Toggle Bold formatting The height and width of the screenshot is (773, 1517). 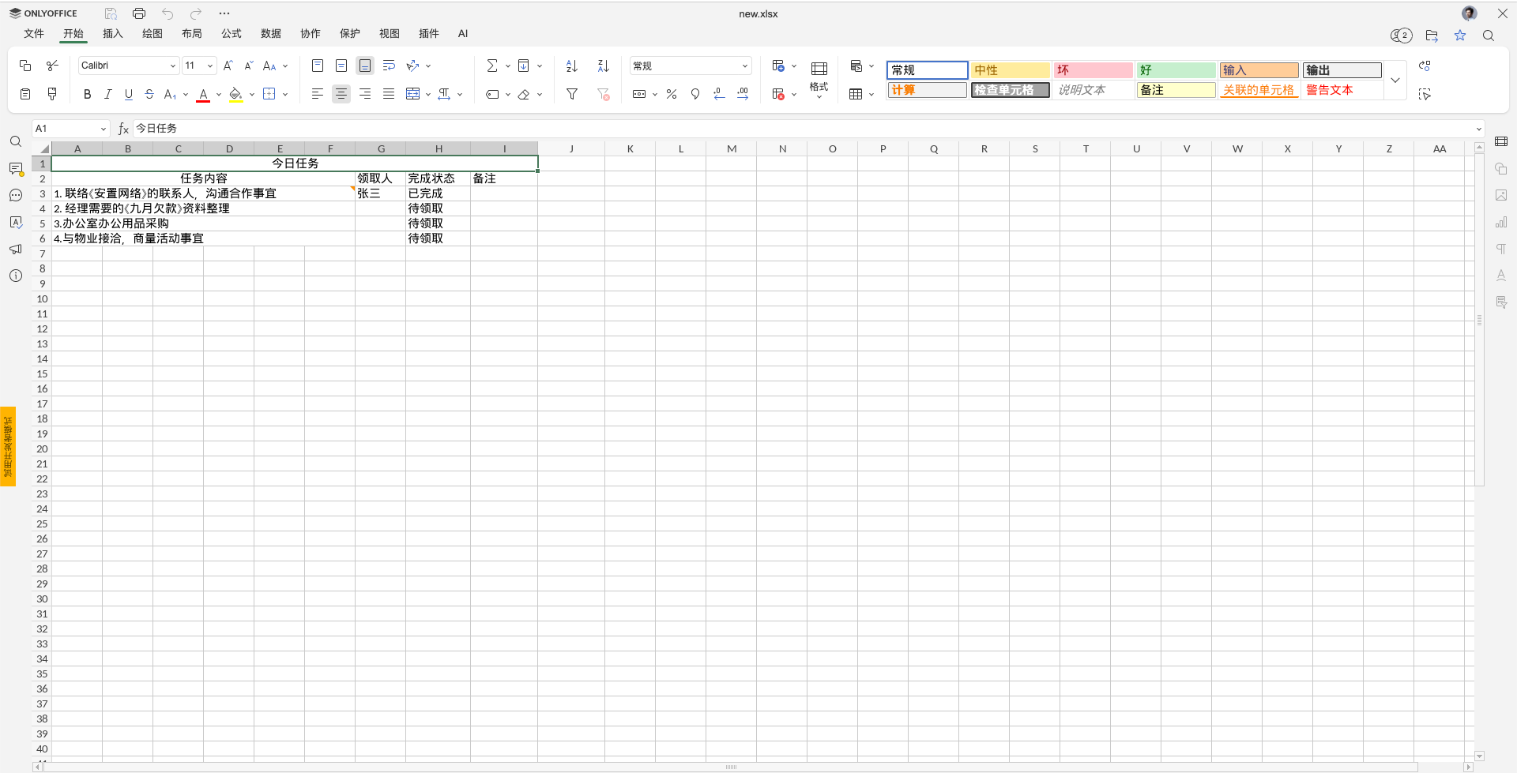(87, 94)
